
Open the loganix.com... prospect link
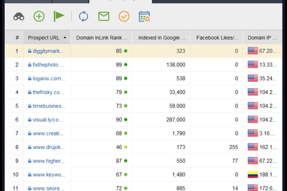(49, 78)
